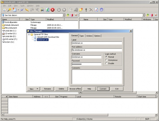
Task: Open the File menu
Action: 4,6
